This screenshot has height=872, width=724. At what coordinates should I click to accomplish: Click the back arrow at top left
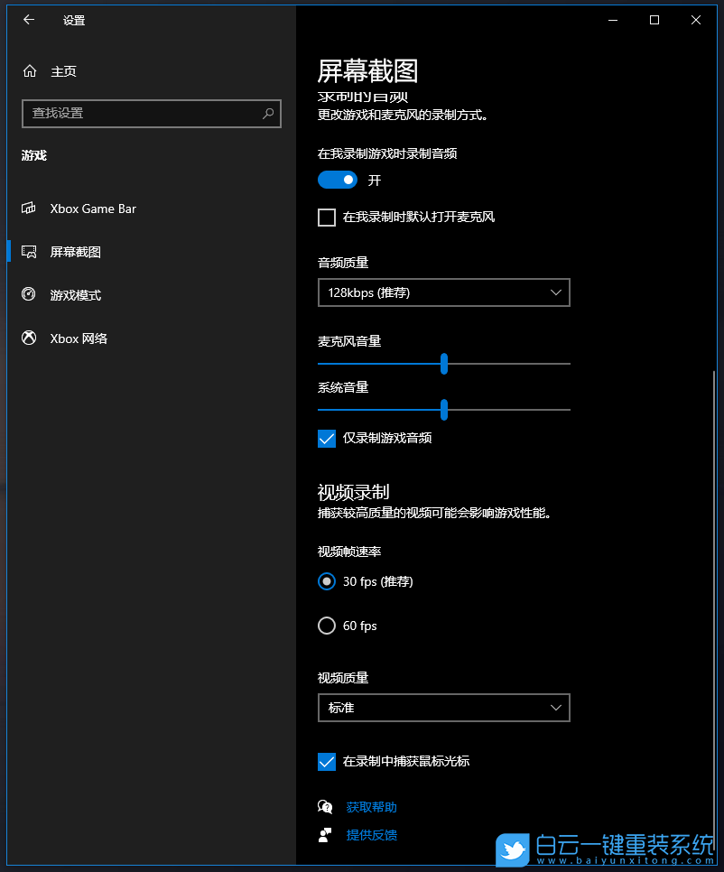(28, 20)
